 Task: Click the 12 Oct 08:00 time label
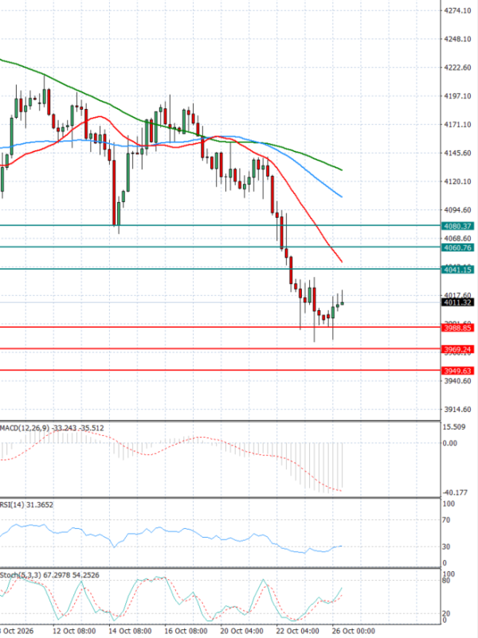click(75, 632)
